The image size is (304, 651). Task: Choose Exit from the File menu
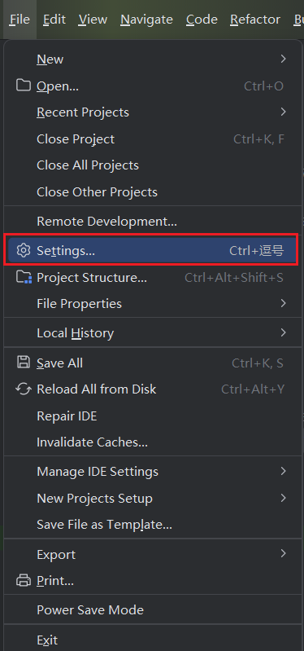click(x=153, y=640)
